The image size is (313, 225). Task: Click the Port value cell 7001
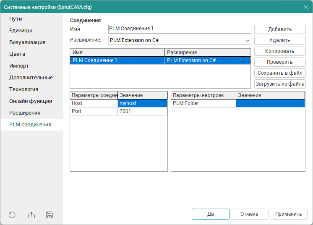pos(143,111)
